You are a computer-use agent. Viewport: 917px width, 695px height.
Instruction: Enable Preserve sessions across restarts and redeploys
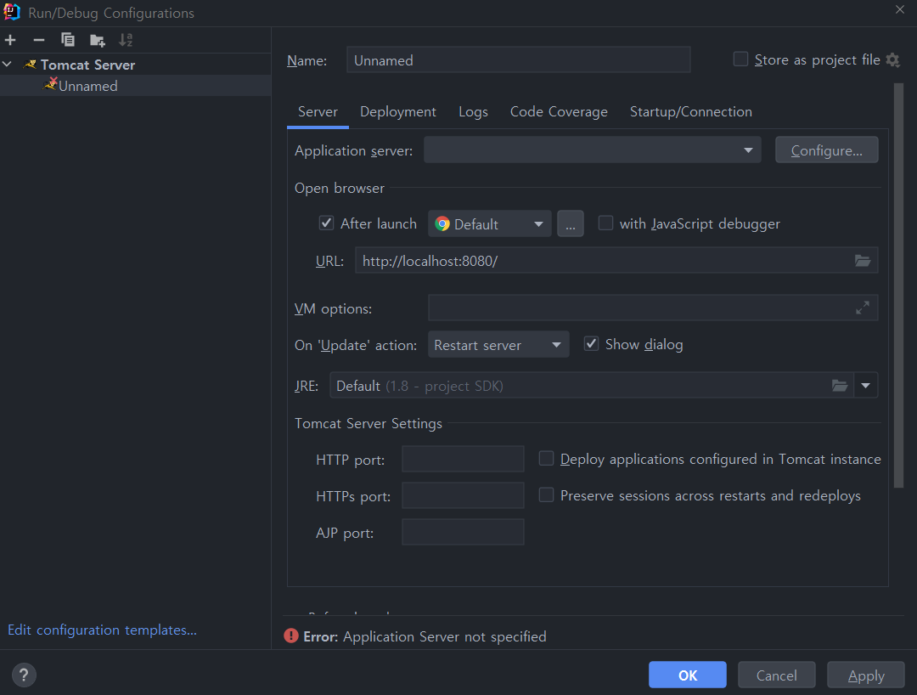(x=546, y=495)
